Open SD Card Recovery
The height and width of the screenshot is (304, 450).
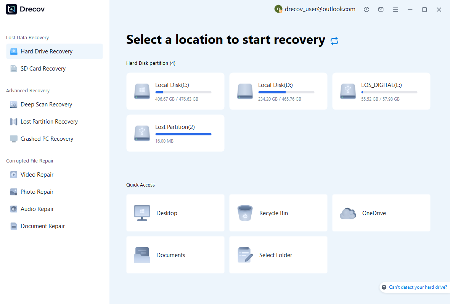click(42, 68)
